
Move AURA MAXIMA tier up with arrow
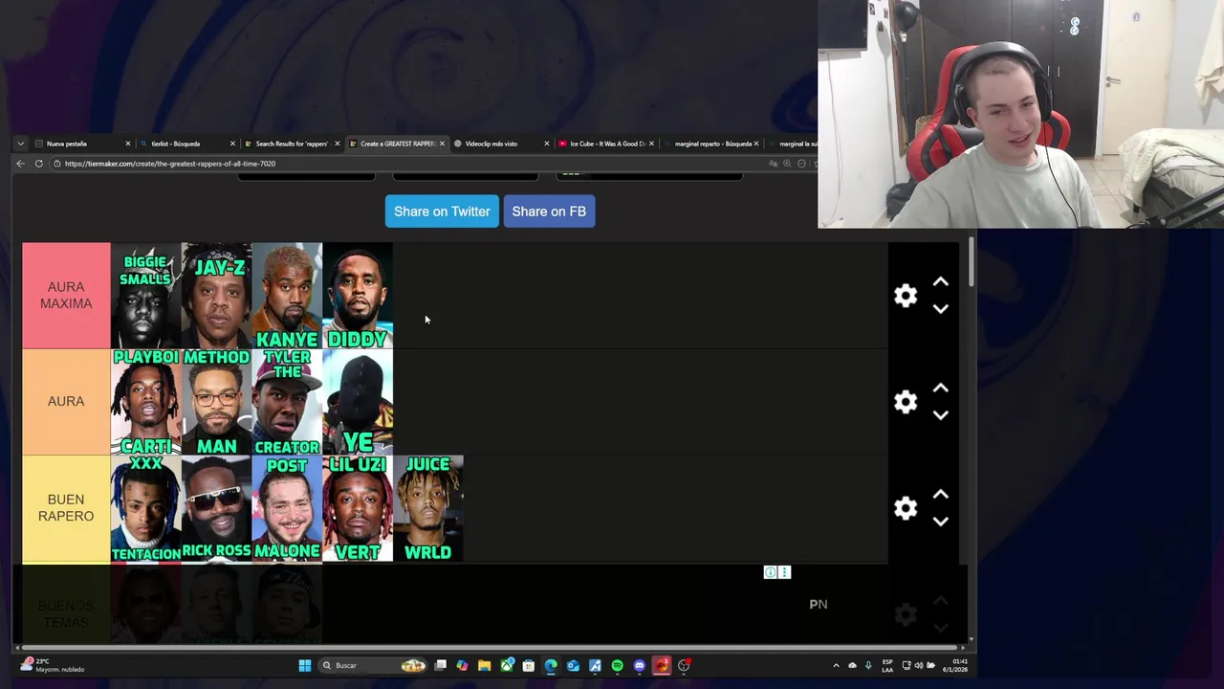[940, 282]
